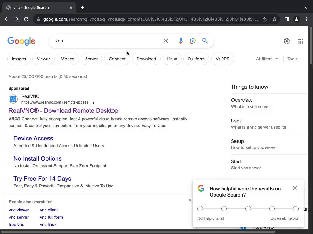Expand the Overview things to know

pyautogui.click(x=270, y=104)
